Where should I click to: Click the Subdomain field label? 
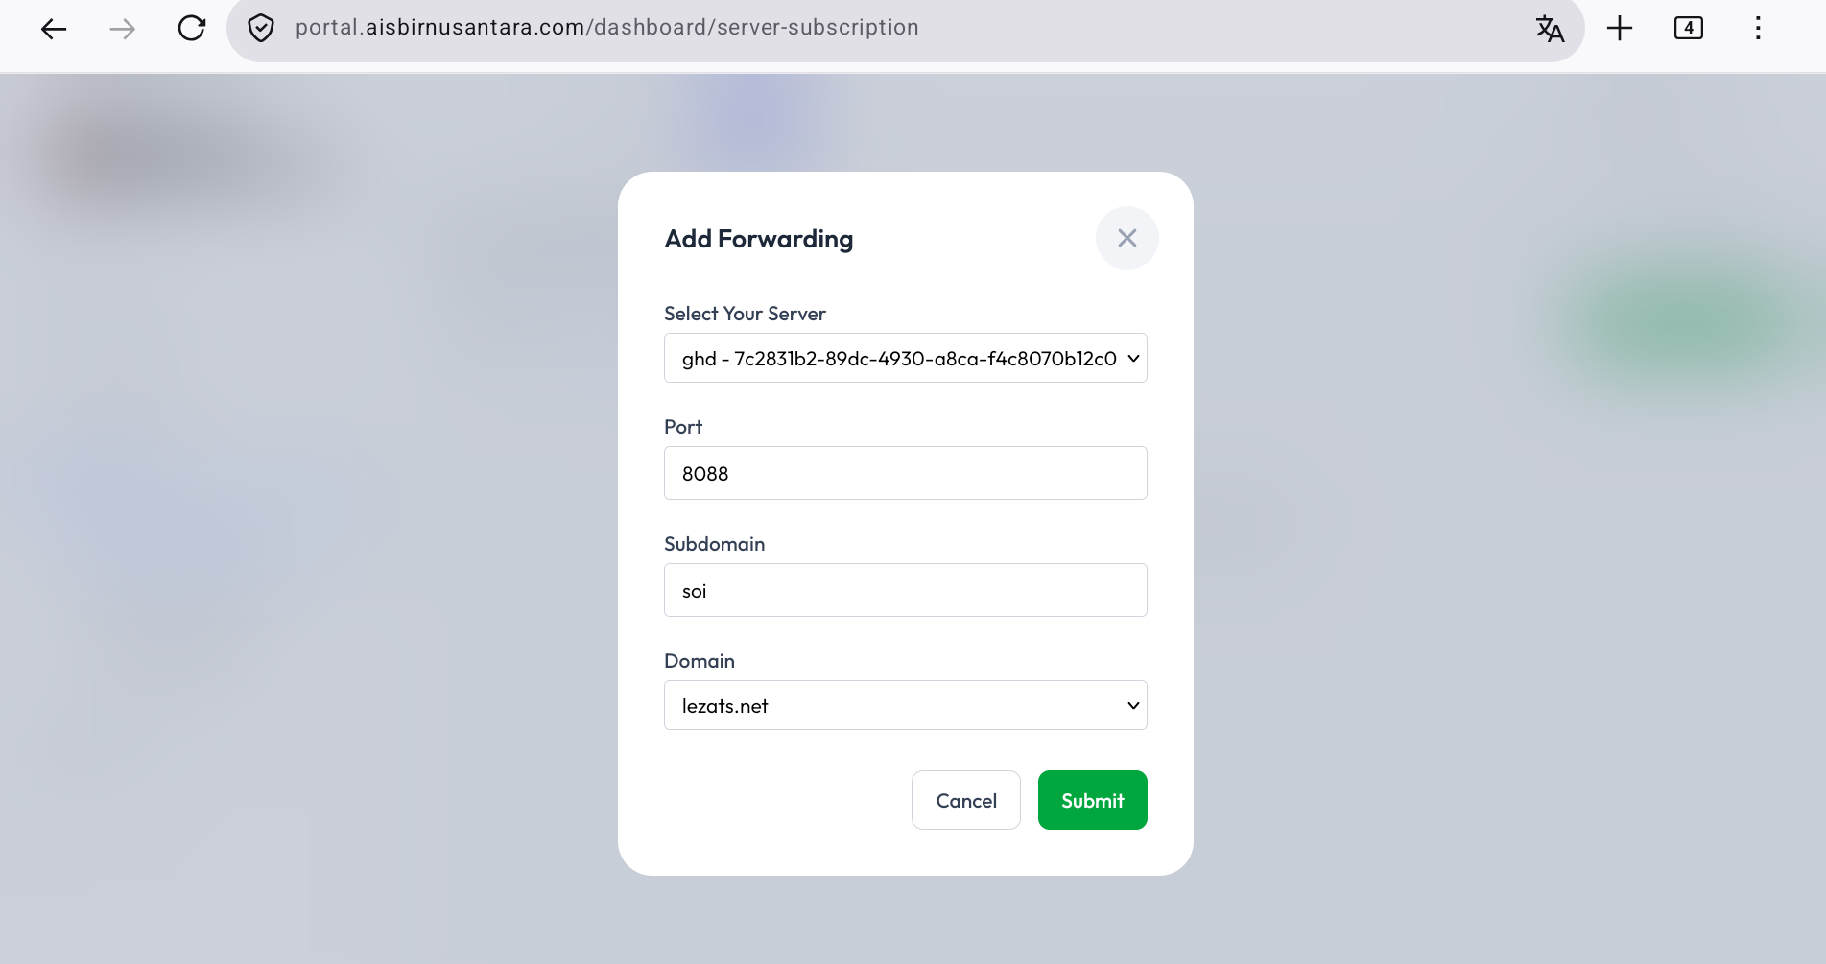[x=714, y=544]
